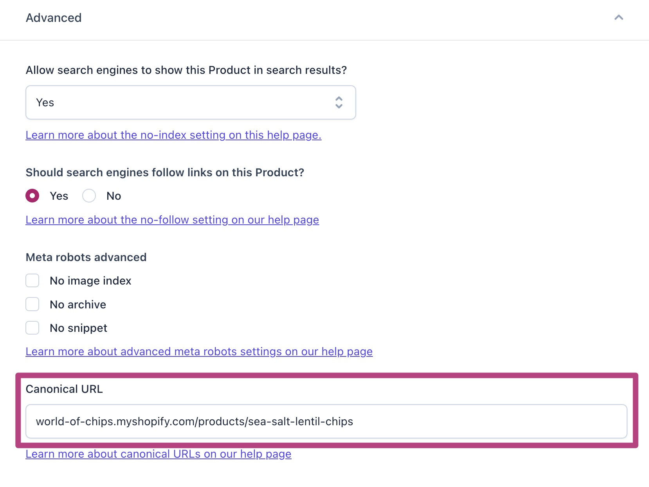Click the No snippet label text
Screen dimensions: 649x487
pyautogui.click(x=78, y=328)
